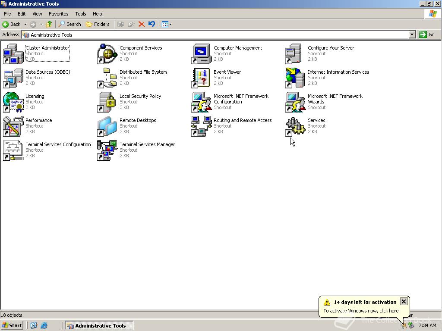Click the Administrative Tools taskbar button

click(x=99, y=325)
